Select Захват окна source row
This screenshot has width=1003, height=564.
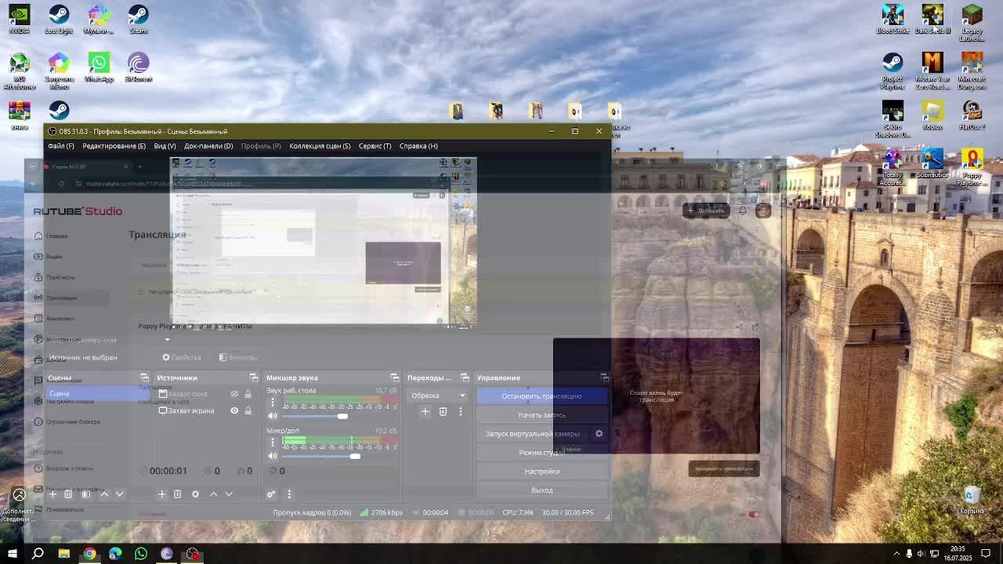[x=206, y=394]
